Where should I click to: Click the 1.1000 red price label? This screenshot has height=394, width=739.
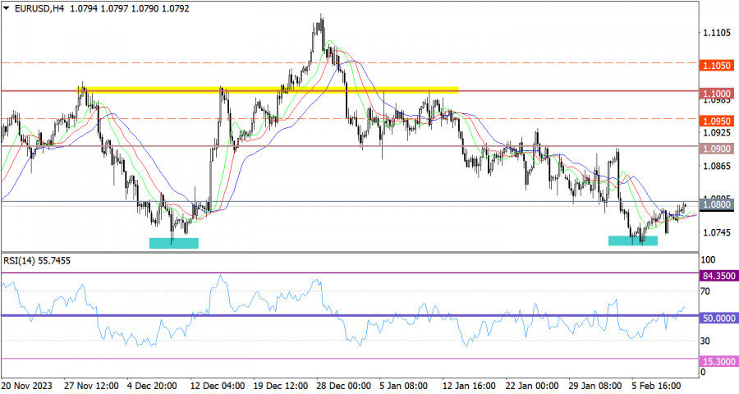click(717, 94)
